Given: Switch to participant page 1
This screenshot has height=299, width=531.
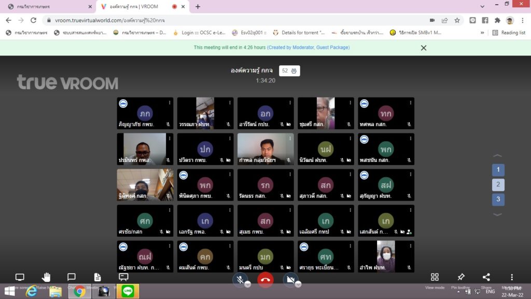Looking at the screenshot, I should (x=498, y=170).
